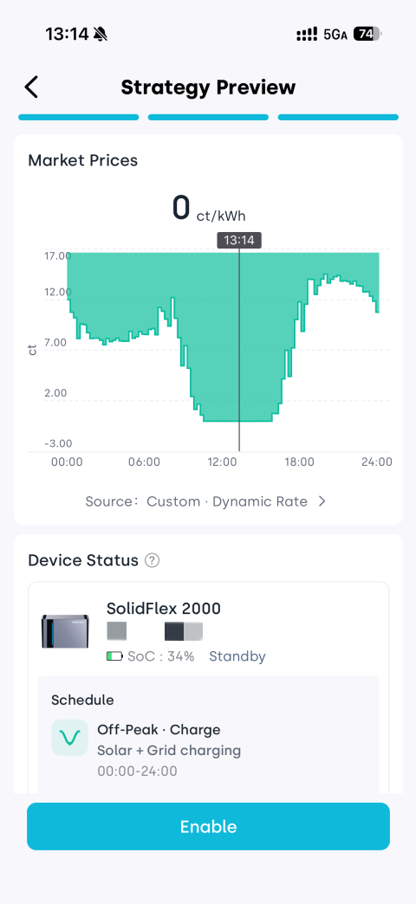Image resolution: width=416 pixels, height=904 pixels.
Task: Tap the status bar battery level icon
Action: coord(367,34)
